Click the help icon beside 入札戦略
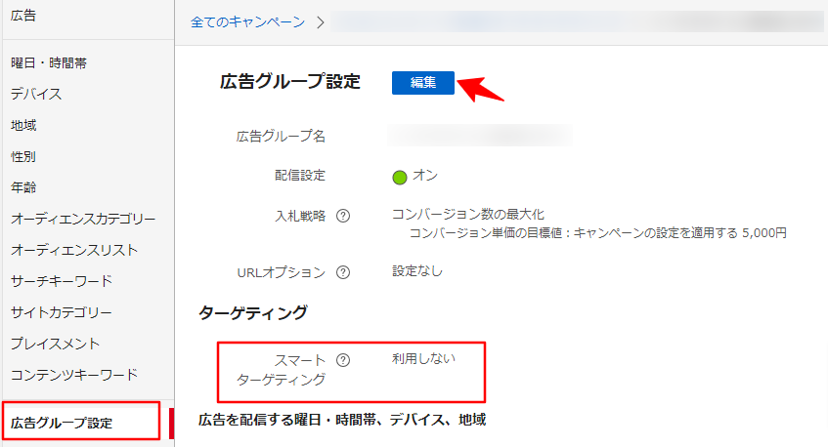Image resolution: width=828 pixels, height=447 pixels. click(343, 217)
